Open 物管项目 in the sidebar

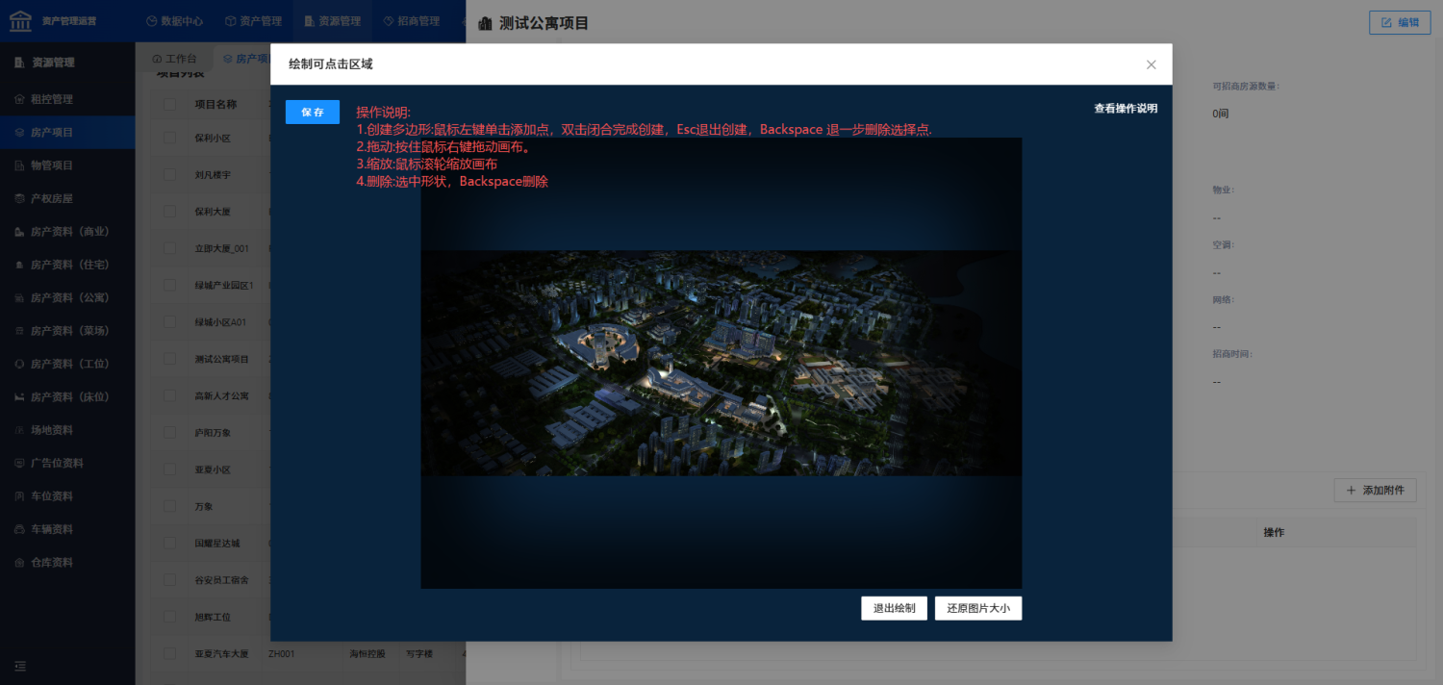(x=67, y=165)
